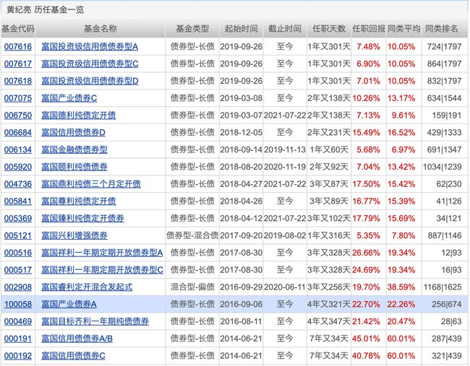This screenshot has height=366, width=470.
Task: Open fund 富国颐利纯债债券
Action: point(74,167)
